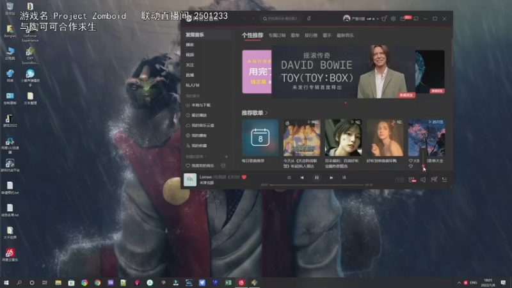Open listen-together people icon
The image size is (512, 288).
point(434,180)
